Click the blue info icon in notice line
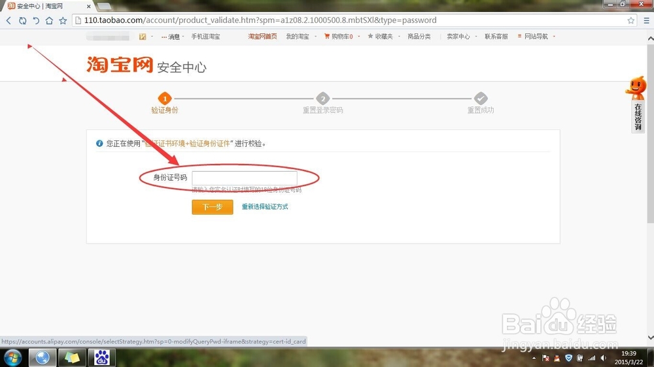This screenshot has width=654, height=367. coord(99,143)
